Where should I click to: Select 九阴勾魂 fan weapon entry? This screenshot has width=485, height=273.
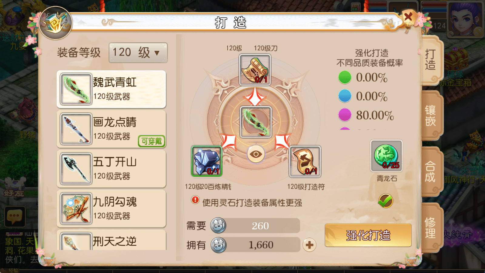(x=111, y=209)
